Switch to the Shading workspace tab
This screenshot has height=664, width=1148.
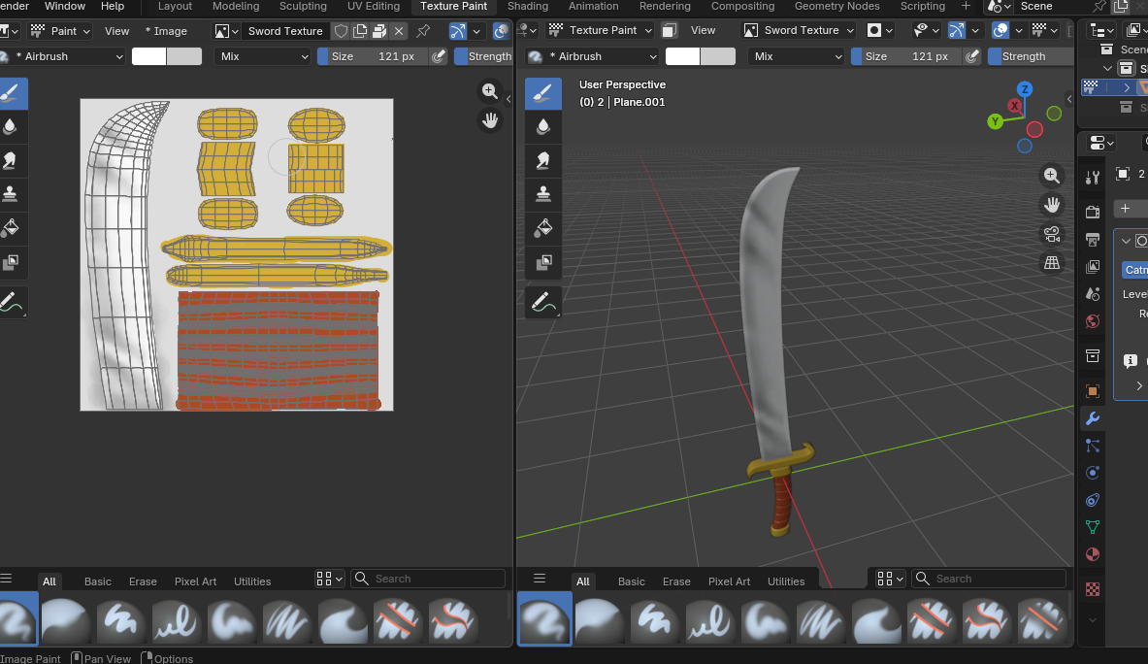click(528, 7)
